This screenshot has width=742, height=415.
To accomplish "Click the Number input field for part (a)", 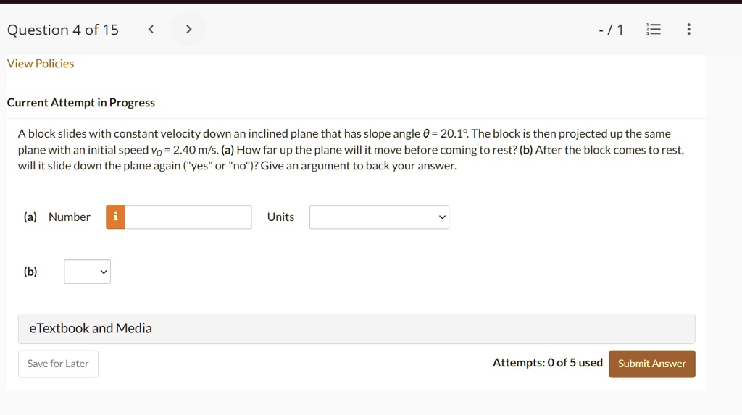I will click(x=188, y=217).
